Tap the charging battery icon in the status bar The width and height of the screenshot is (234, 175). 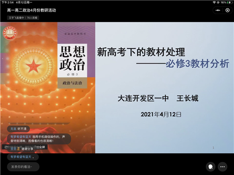230,2
